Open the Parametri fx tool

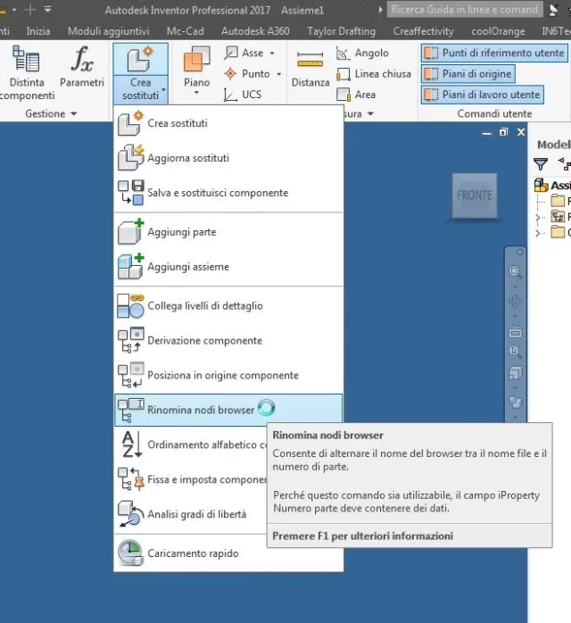[x=82, y=67]
